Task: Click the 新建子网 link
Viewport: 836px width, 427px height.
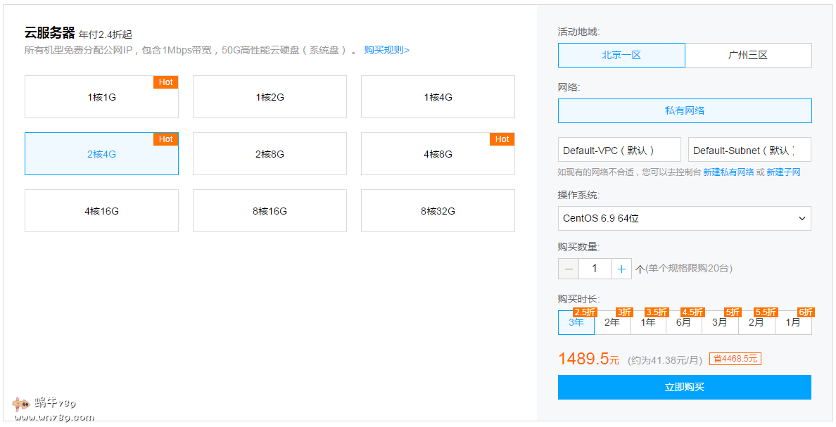Action: 783,172
